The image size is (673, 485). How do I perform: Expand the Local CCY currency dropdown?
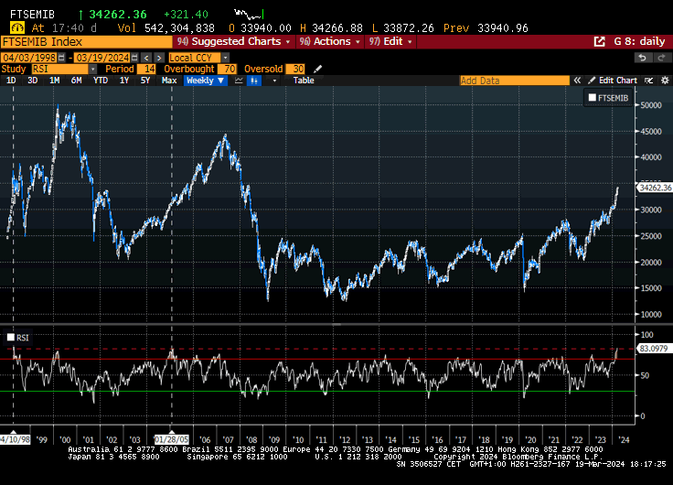click(x=225, y=58)
